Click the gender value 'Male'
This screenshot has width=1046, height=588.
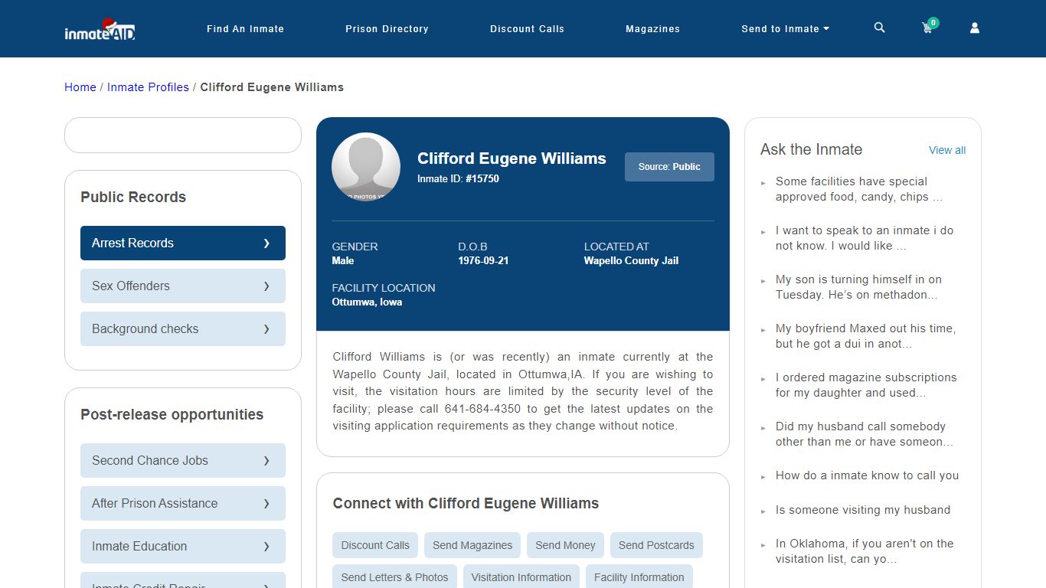pos(342,261)
